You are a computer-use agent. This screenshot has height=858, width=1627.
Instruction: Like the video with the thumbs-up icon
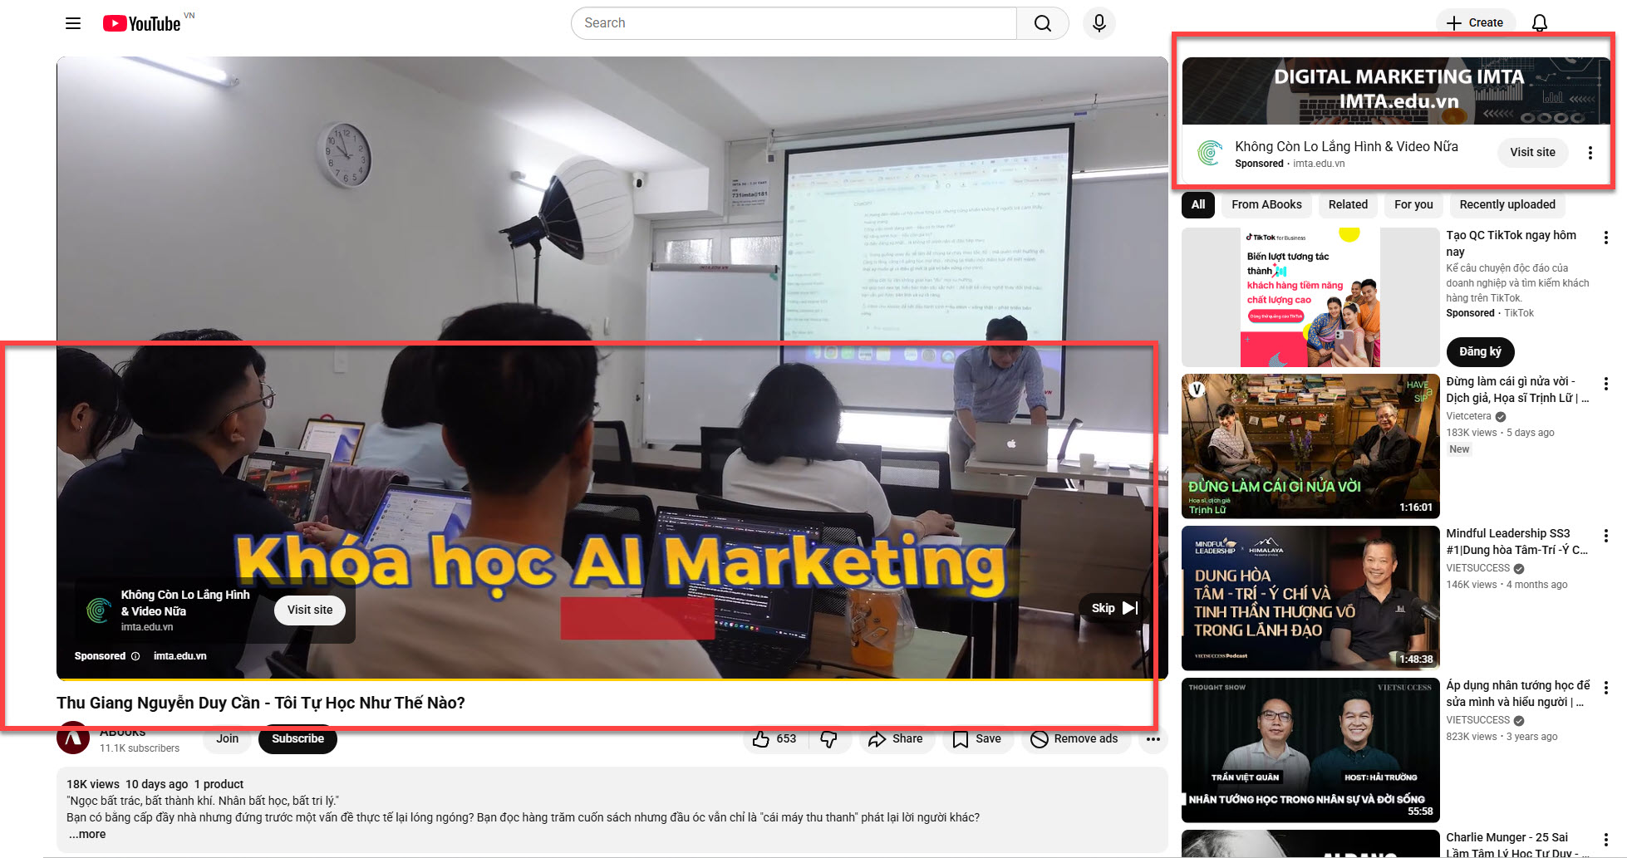pos(761,738)
